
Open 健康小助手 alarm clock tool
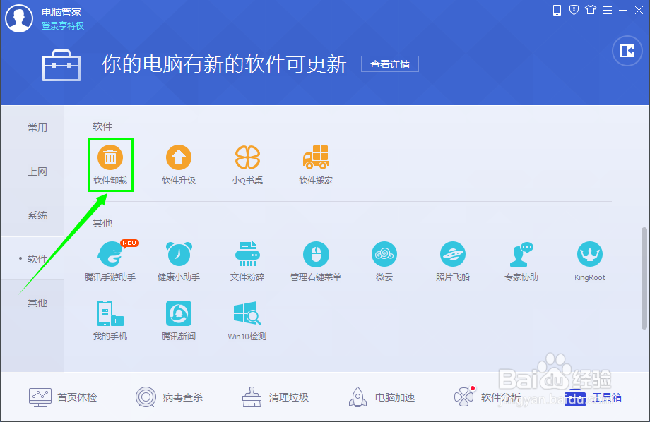click(178, 261)
